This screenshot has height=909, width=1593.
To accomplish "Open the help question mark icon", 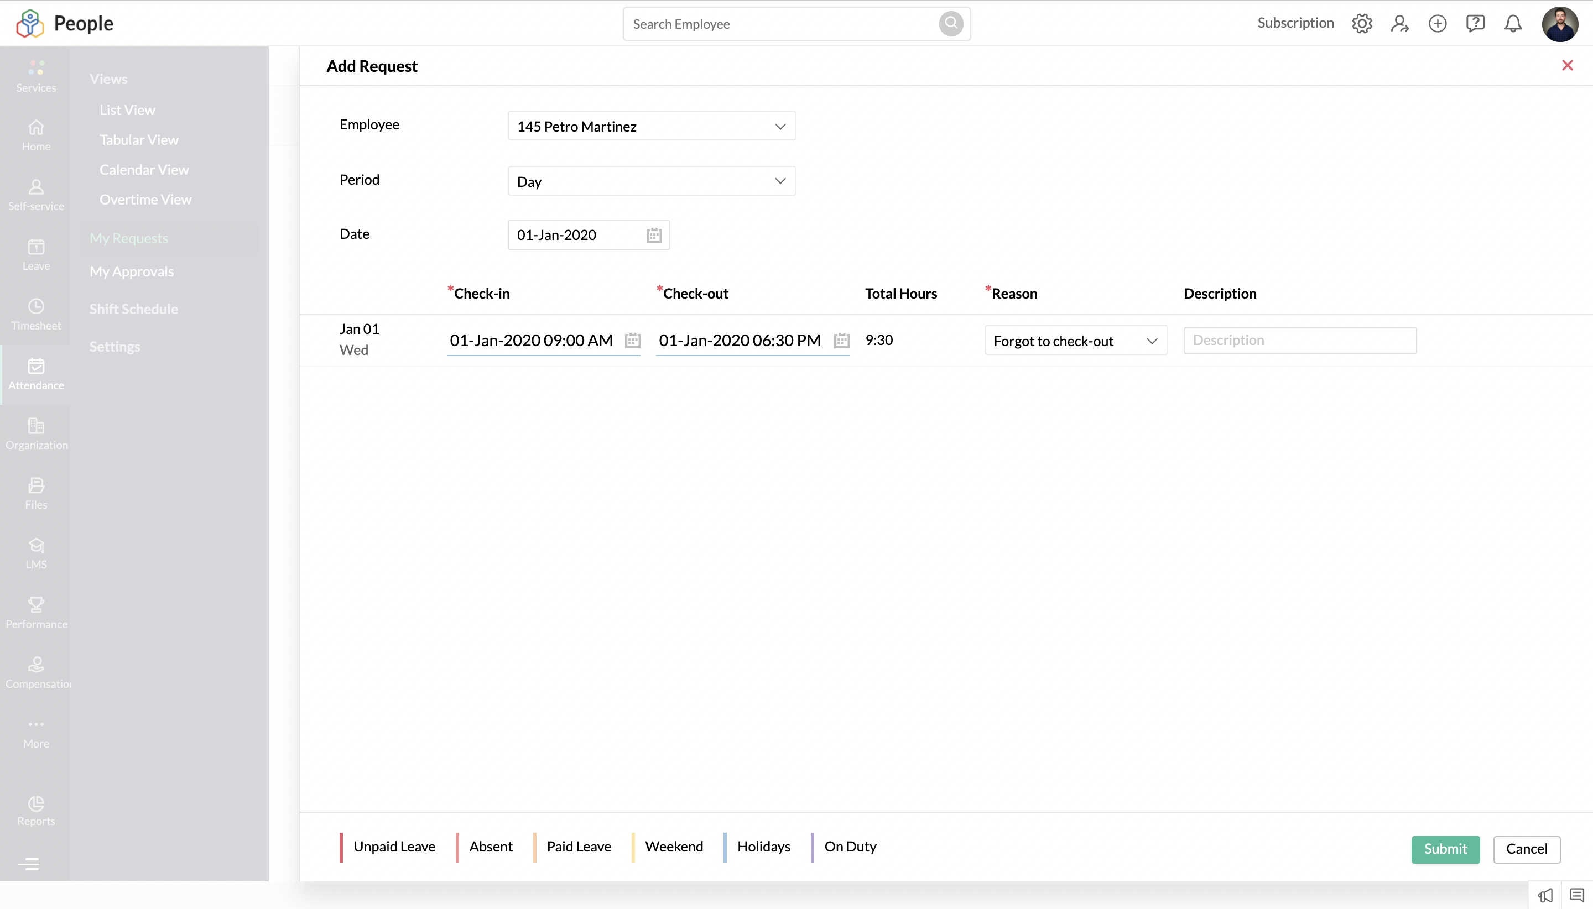I will point(1475,24).
